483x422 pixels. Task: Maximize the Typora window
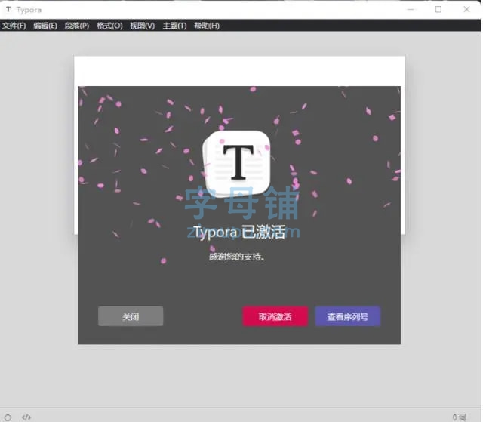(438, 10)
